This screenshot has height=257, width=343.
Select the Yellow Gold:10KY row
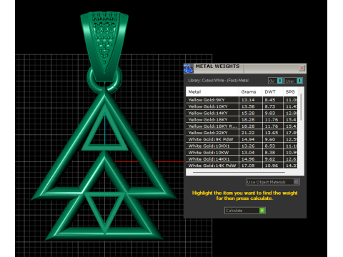tap(242, 106)
